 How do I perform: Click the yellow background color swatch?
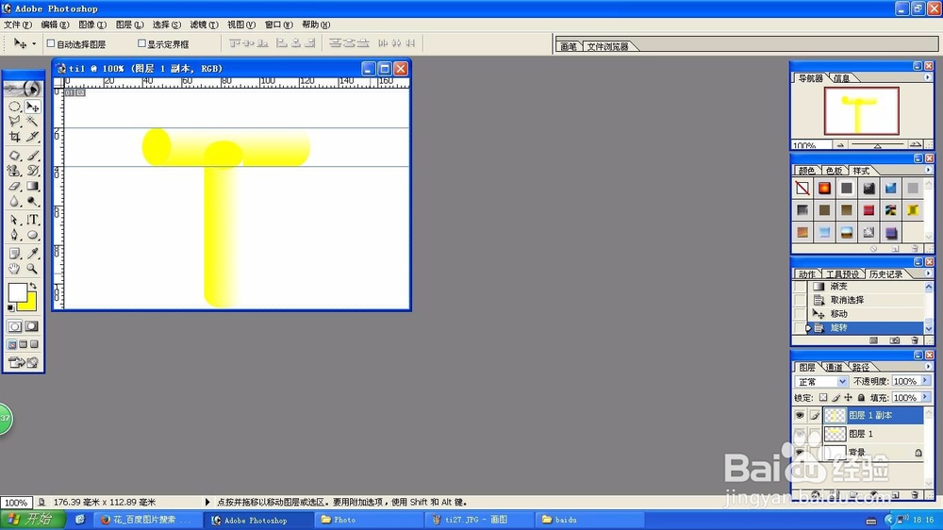30,305
